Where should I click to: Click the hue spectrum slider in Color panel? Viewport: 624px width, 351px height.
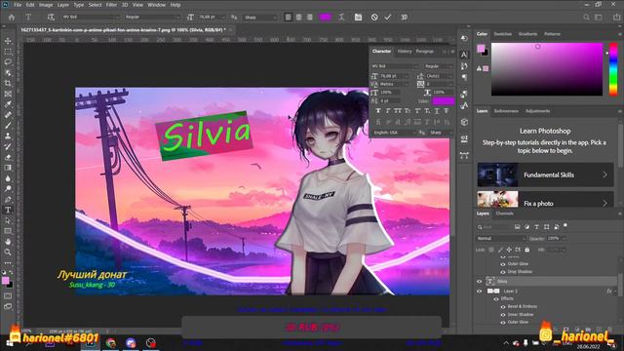(x=613, y=69)
